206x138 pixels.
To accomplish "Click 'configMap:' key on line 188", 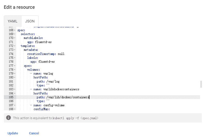I will point(42,109).
